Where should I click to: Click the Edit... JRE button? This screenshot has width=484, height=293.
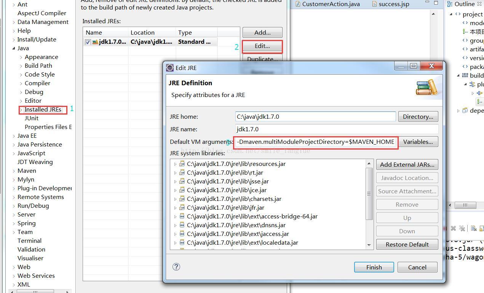[262, 46]
